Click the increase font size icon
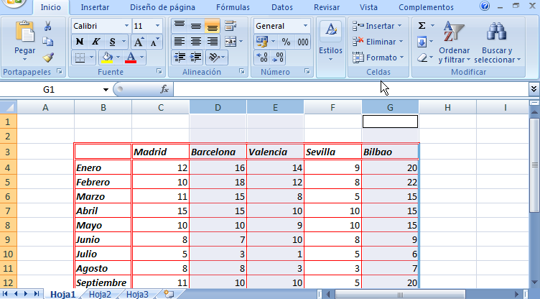Viewport: 540px width, 299px height. [x=139, y=42]
